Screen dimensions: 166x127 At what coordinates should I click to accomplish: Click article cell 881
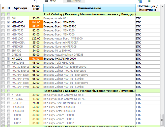click(x=20, y=18)
